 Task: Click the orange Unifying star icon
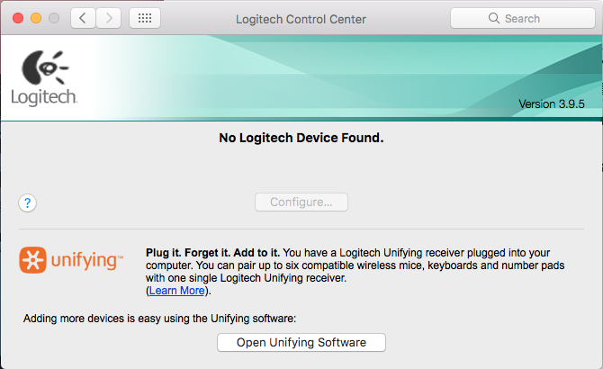tap(34, 261)
